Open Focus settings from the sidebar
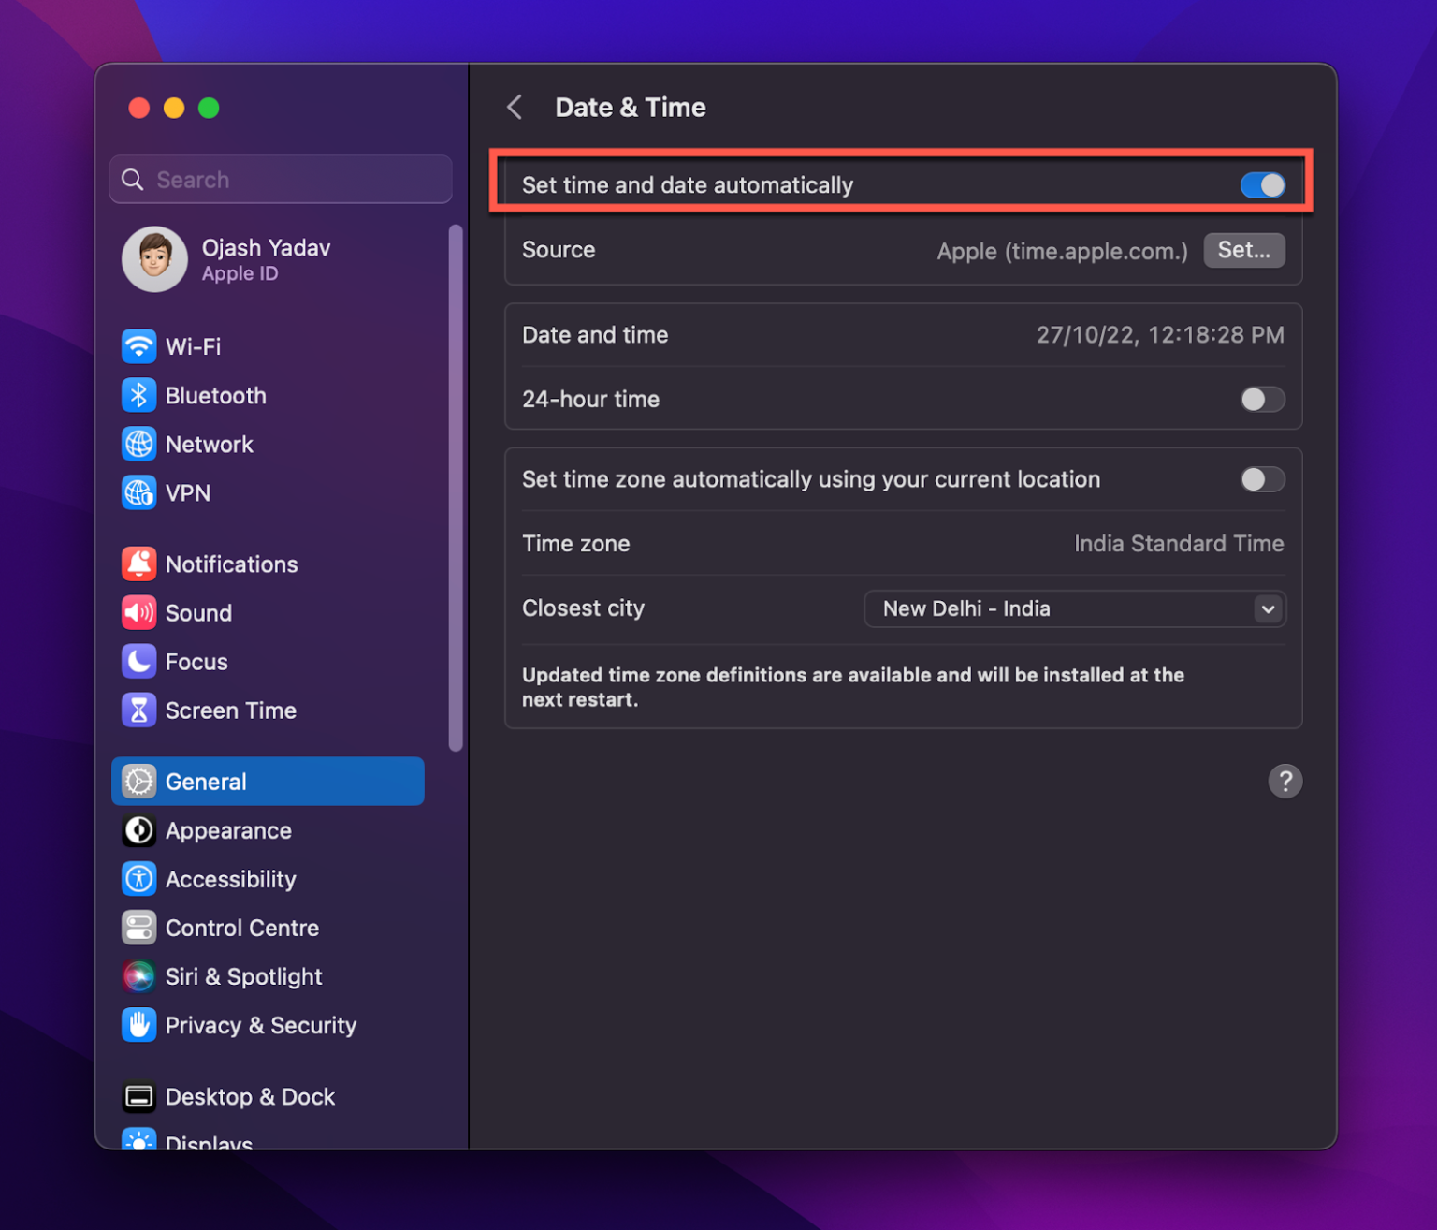This screenshot has width=1437, height=1230. pos(196,662)
